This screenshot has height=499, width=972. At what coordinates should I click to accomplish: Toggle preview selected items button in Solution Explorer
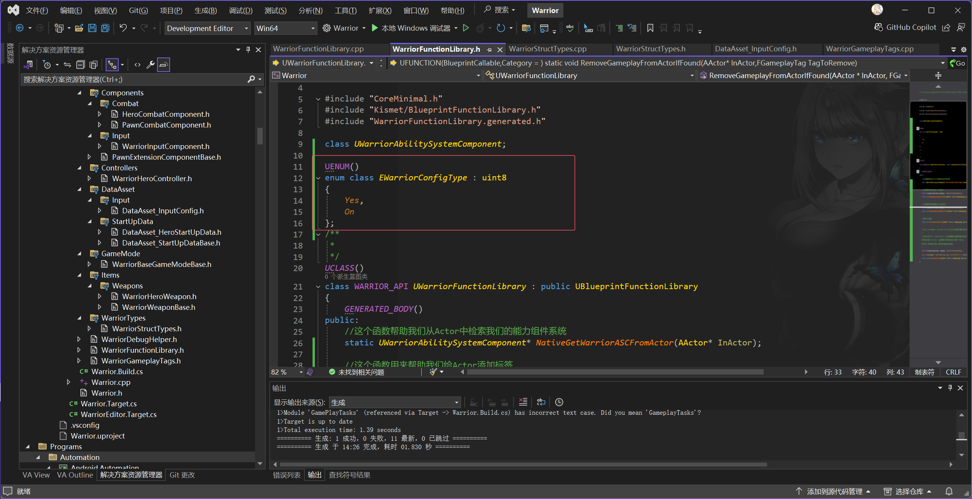click(x=164, y=65)
